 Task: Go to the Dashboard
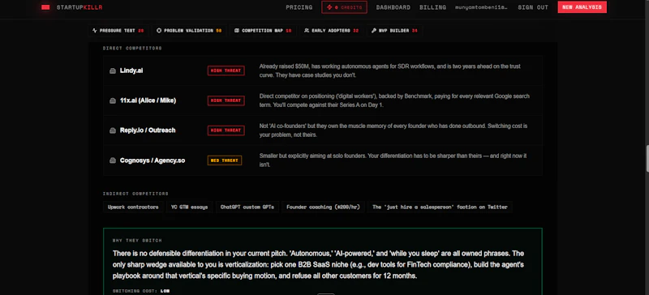pyautogui.click(x=393, y=7)
